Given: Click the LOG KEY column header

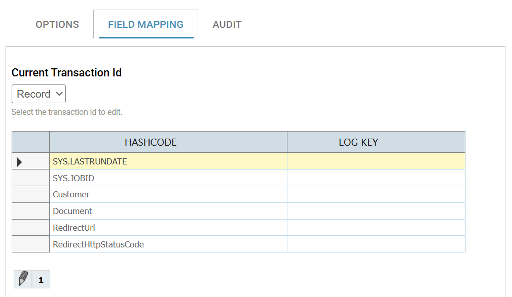Looking at the screenshot, I should pyautogui.click(x=376, y=142).
